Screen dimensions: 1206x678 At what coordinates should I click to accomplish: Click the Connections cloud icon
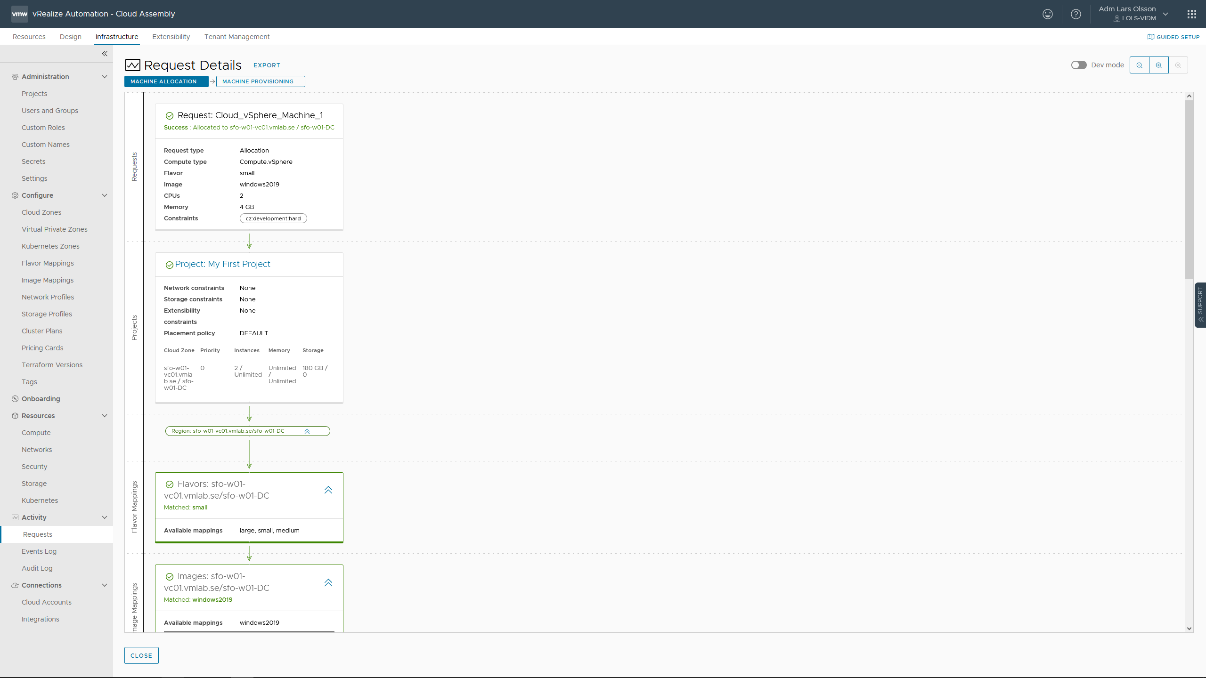[15, 585]
